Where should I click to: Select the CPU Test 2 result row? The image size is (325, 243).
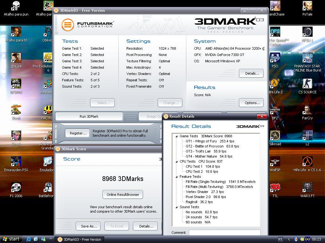point(202,171)
